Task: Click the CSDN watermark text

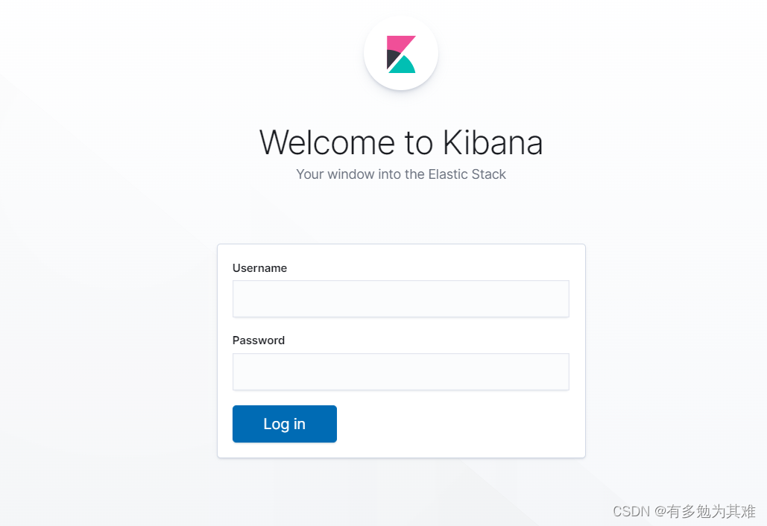Action: (631, 511)
